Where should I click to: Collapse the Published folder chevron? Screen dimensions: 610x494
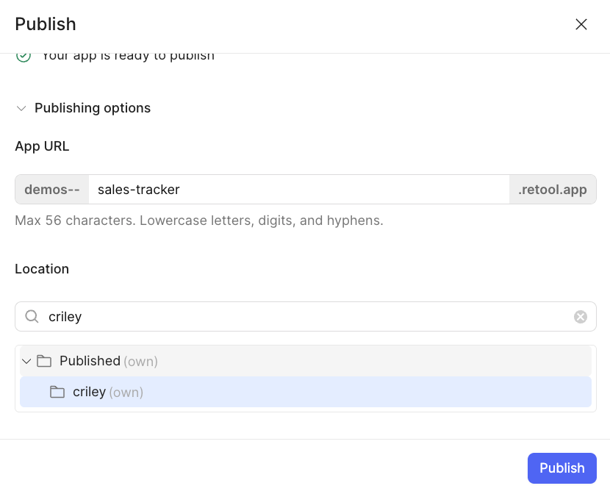click(x=26, y=361)
